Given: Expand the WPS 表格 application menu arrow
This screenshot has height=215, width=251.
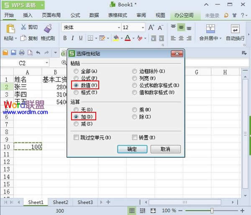Looking at the screenshot, I should (42, 5).
